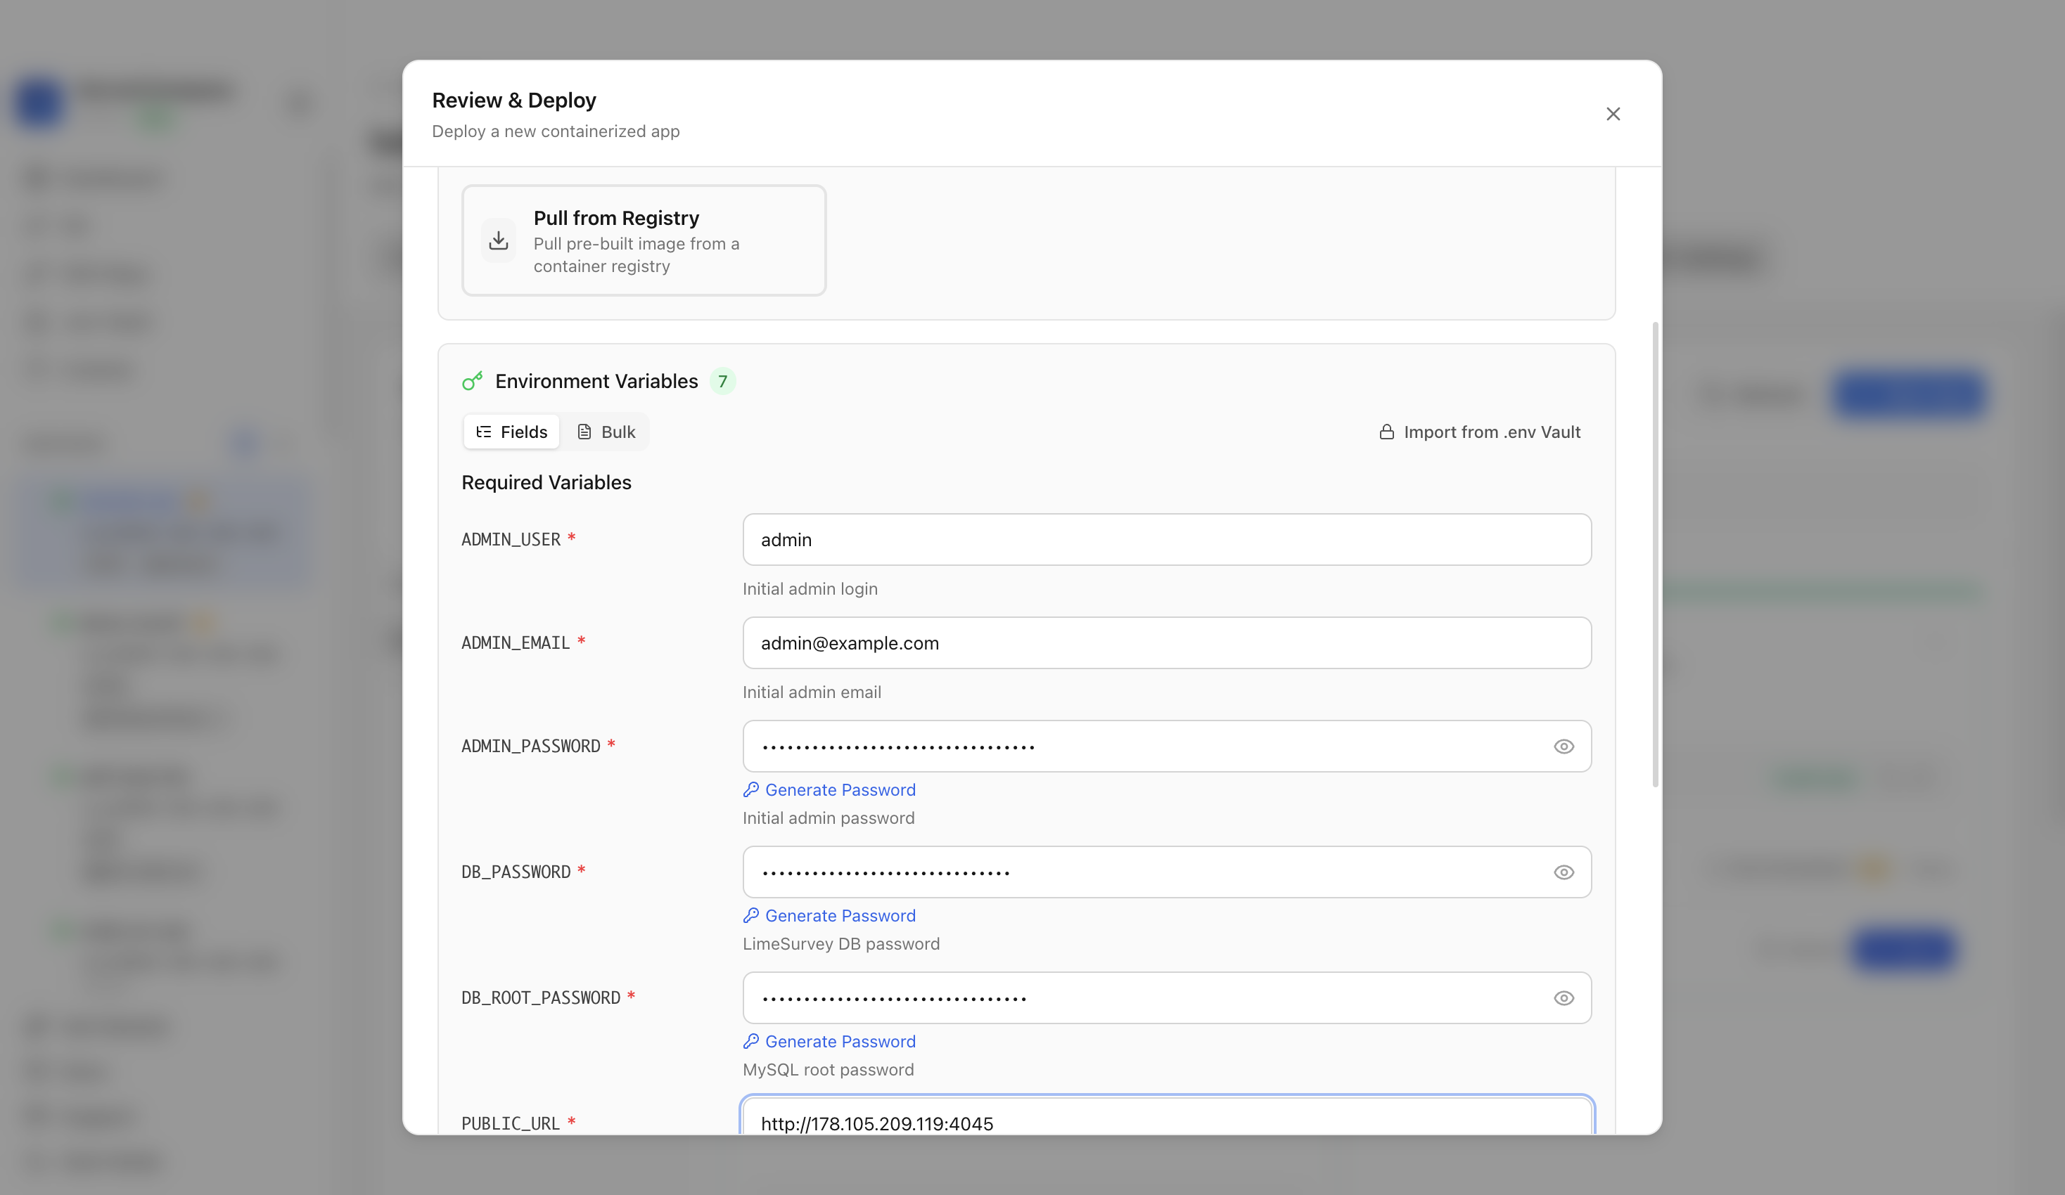Click the green key icon beside Environment Variables
This screenshot has height=1195, width=2065.
pos(472,381)
